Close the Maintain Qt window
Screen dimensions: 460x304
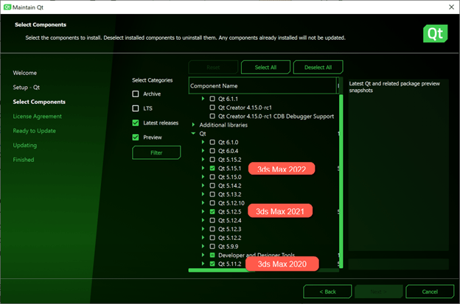pos(451,7)
